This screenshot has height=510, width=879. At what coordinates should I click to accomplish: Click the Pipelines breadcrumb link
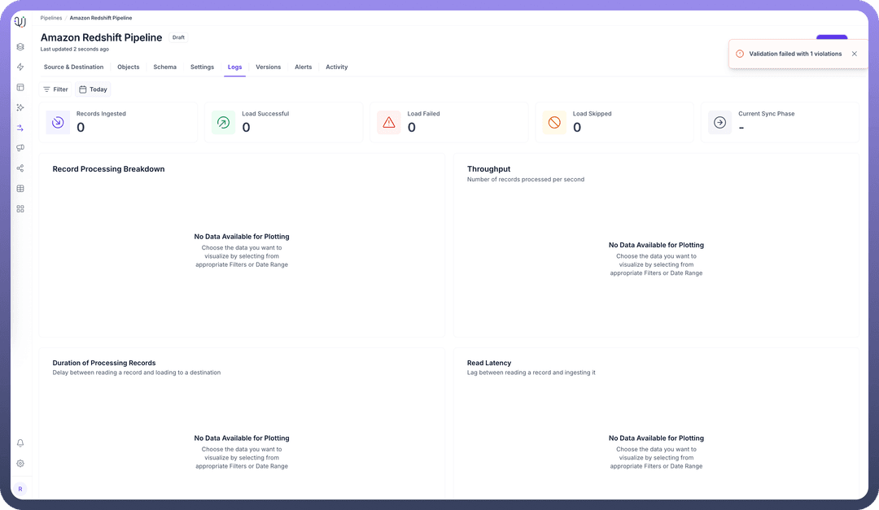50,18
